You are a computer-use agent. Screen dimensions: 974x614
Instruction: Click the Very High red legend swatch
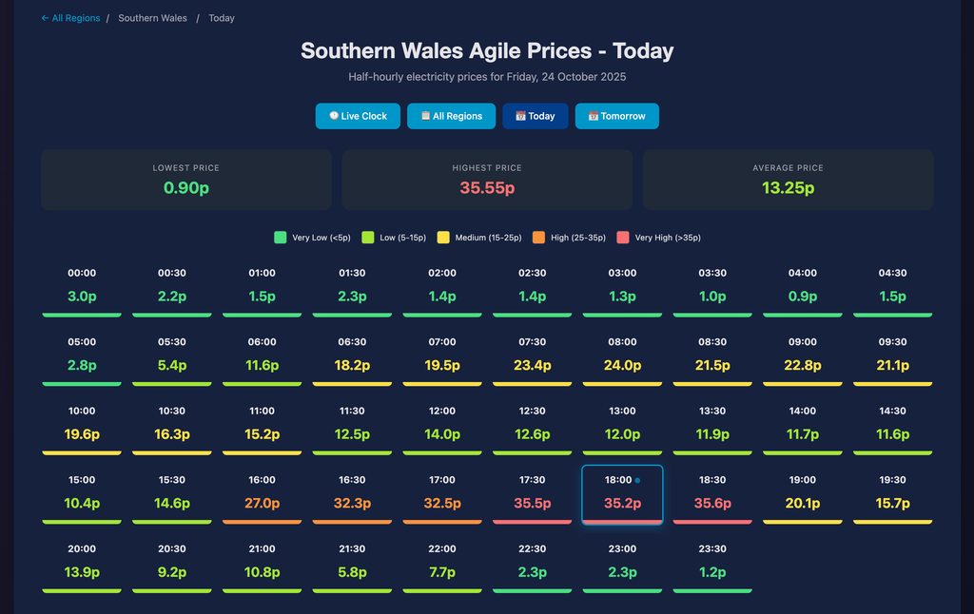(x=623, y=238)
